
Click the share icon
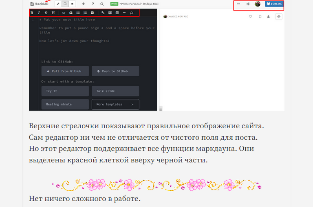tap(248, 4)
